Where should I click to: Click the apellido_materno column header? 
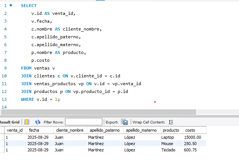coord(142,130)
